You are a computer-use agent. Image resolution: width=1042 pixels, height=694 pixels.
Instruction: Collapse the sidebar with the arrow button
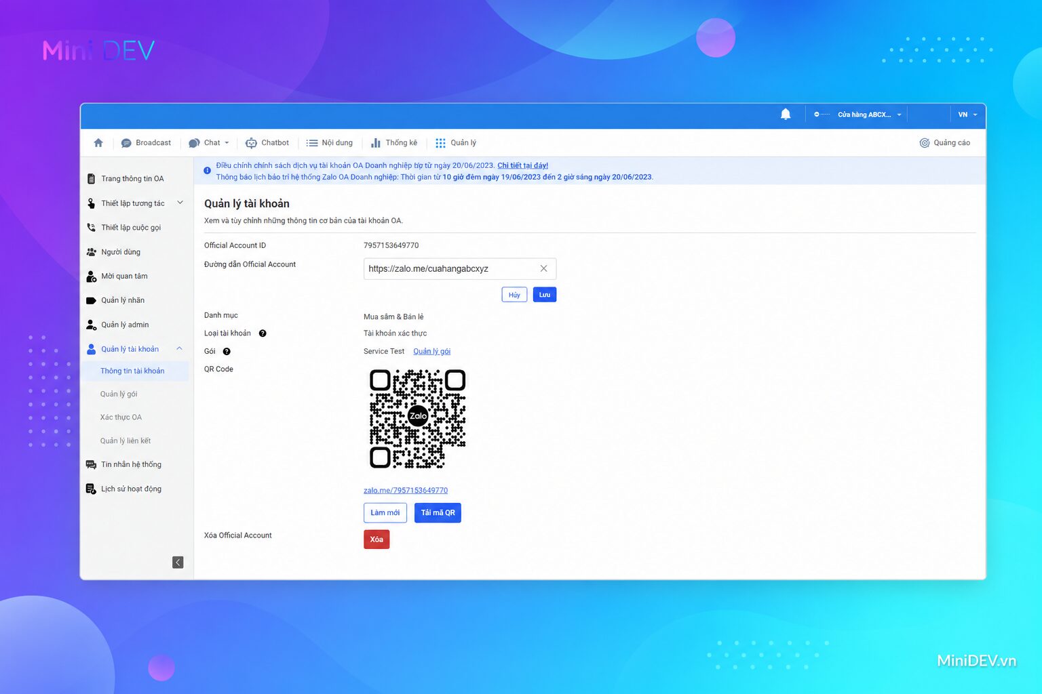[x=178, y=563]
